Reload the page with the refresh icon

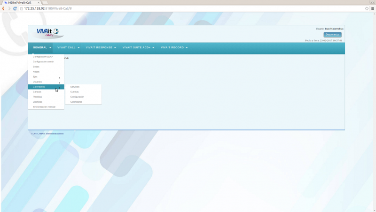click(15, 8)
